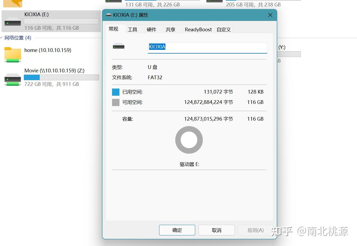Click the gray free space legend square
The height and width of the screenshot is (246, 357).
115,102
